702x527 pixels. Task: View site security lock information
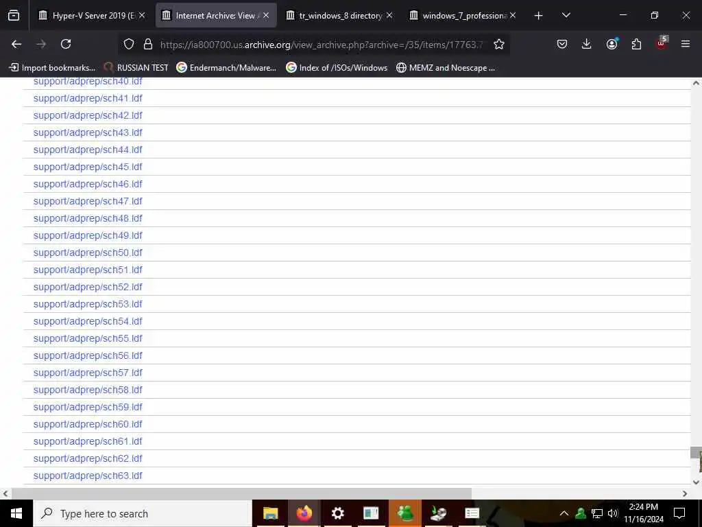coord(148,44)
